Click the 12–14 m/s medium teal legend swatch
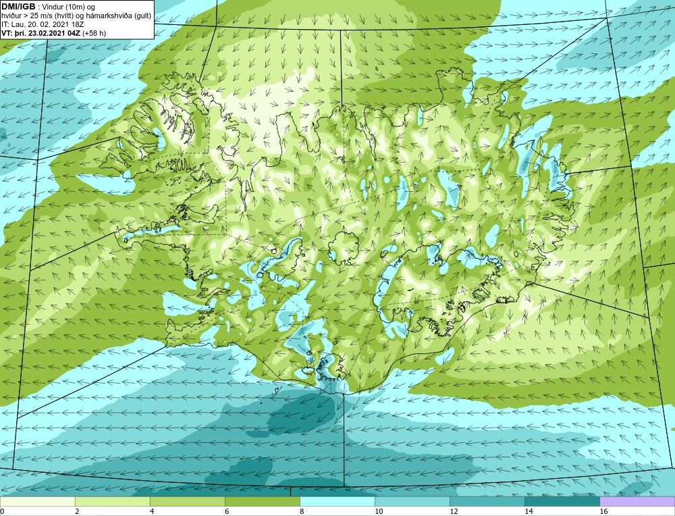The width and height of the screenshot is (675, 516). pyautogui.click(x=487, y=501)
